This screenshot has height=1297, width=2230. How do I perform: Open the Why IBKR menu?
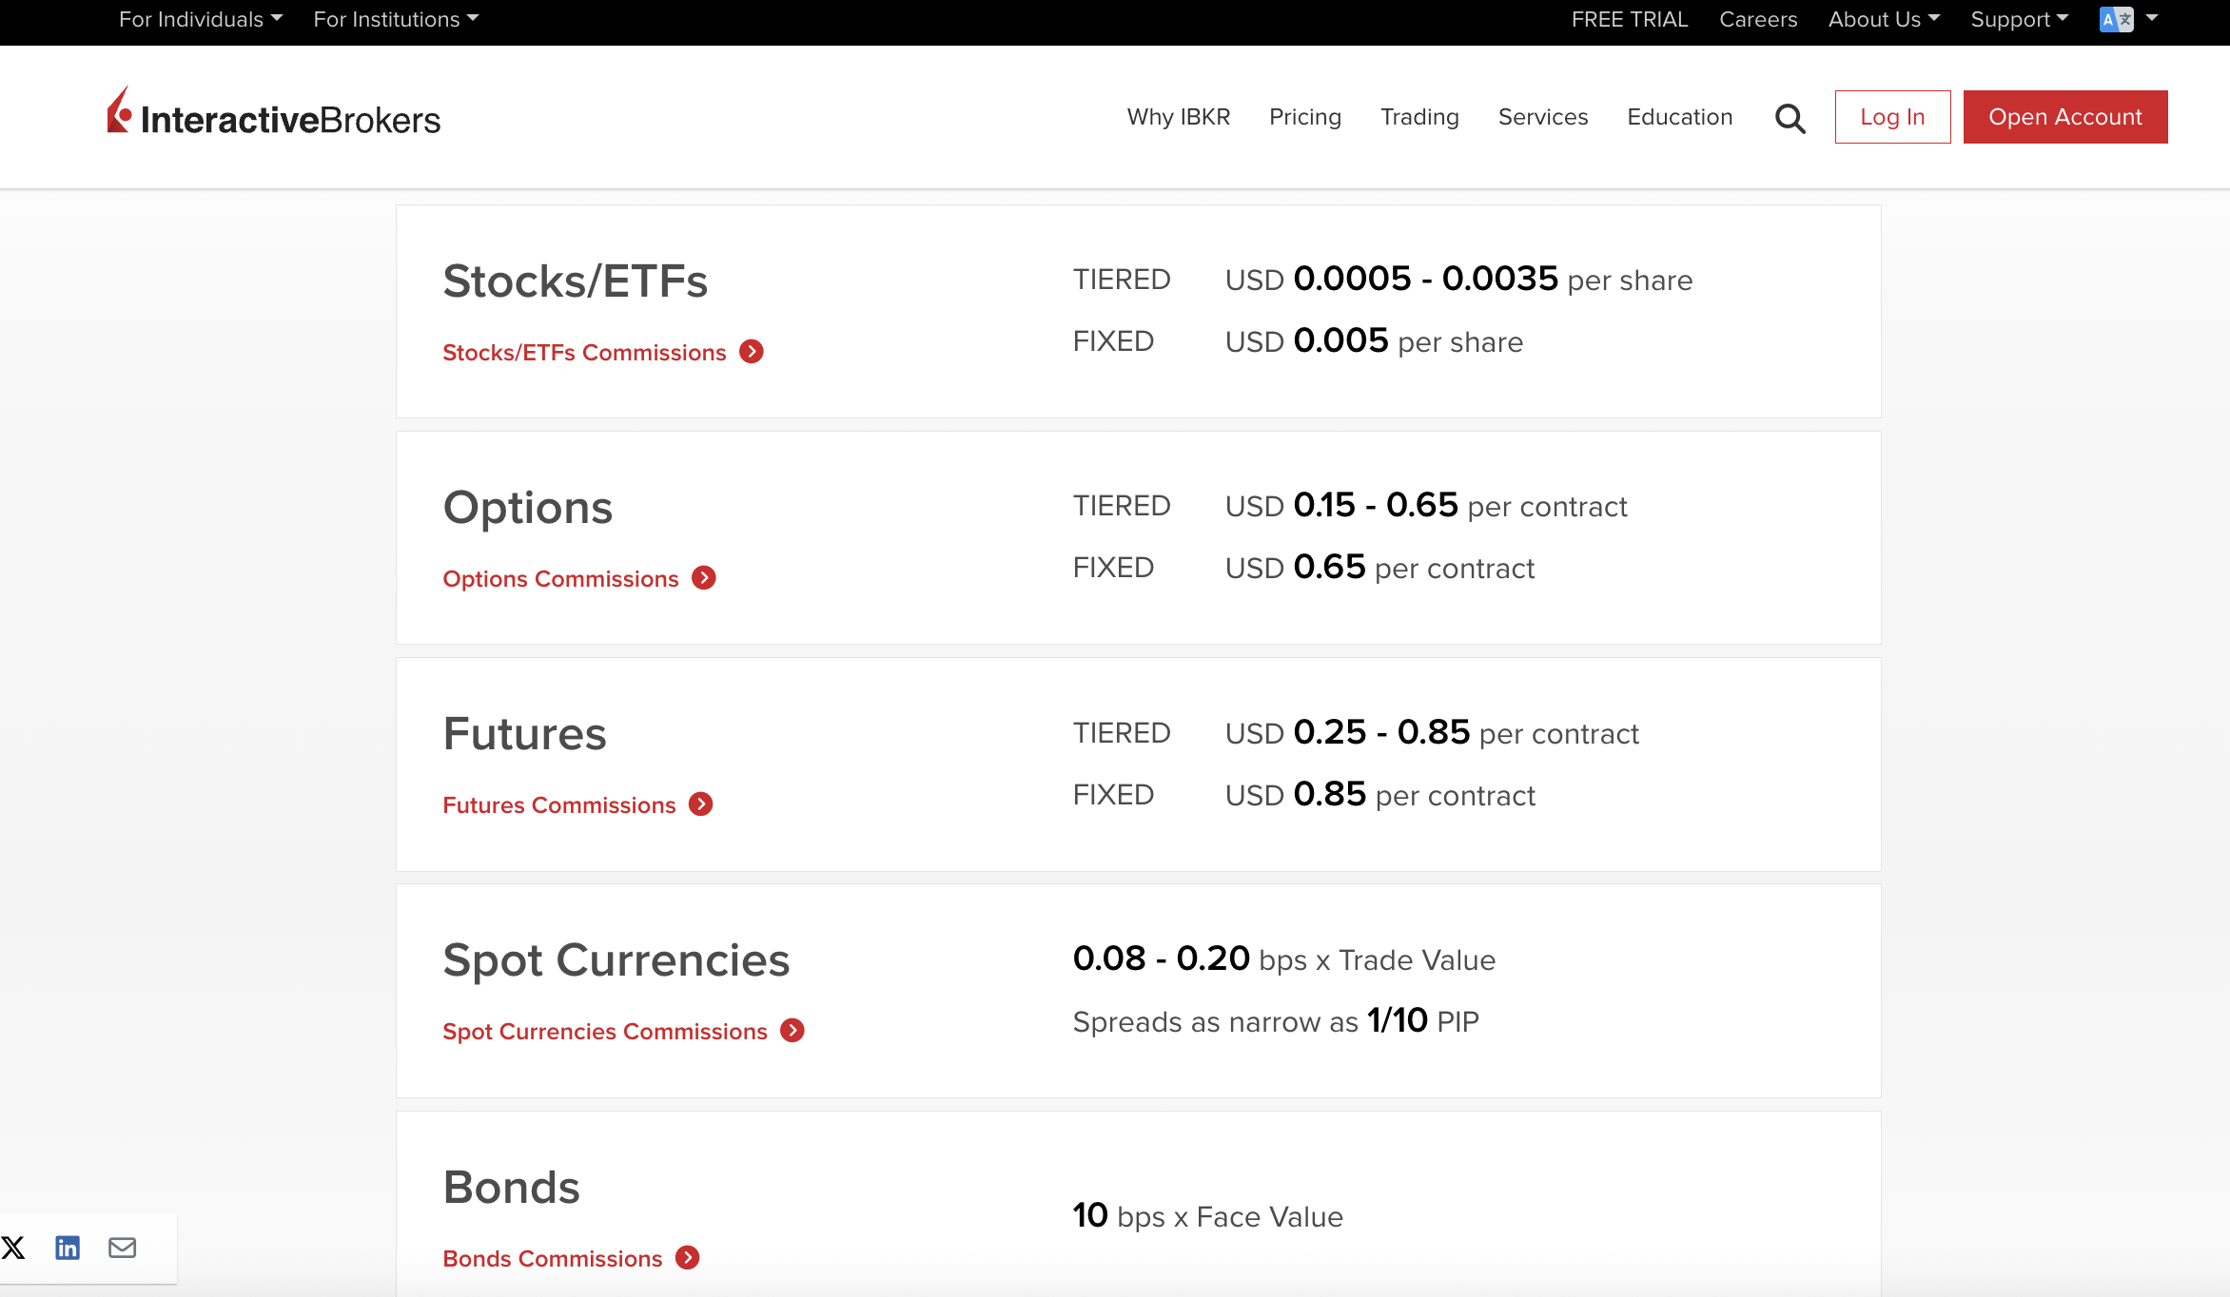pyautogui.click(x=1179, y=117)
